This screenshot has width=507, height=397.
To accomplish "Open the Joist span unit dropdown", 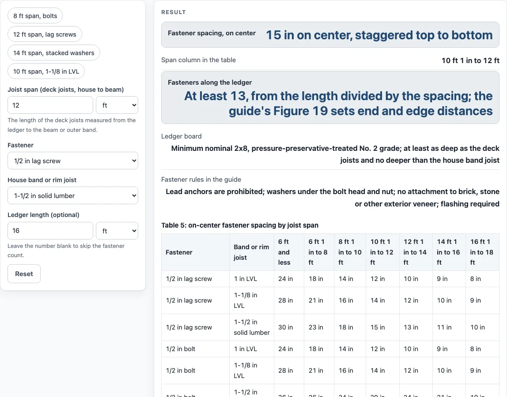I will (x=117, y=105).
